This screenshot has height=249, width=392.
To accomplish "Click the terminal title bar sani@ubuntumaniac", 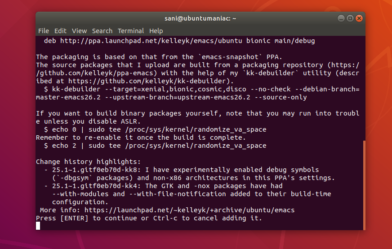I will (x=200, y=18).
